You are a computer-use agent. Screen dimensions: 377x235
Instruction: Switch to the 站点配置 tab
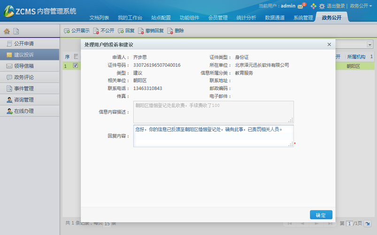161,18
